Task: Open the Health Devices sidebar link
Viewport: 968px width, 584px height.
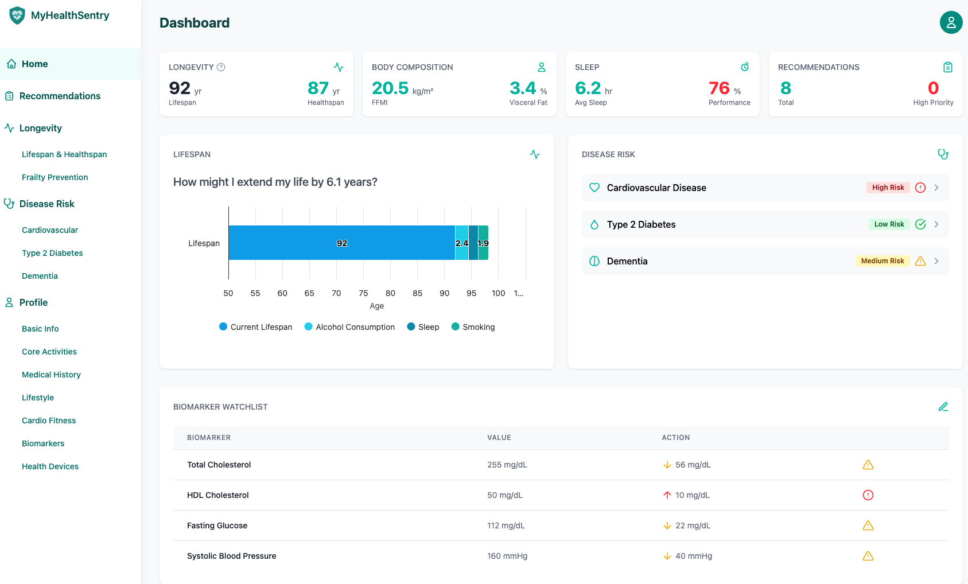Action: tap(50, 466)
